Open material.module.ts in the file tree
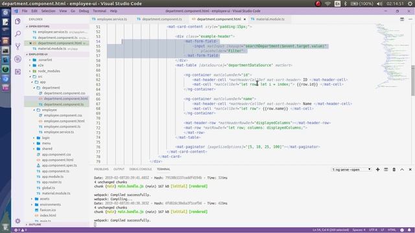This screenshot has height=233, width=415. [x=56, y=194]
